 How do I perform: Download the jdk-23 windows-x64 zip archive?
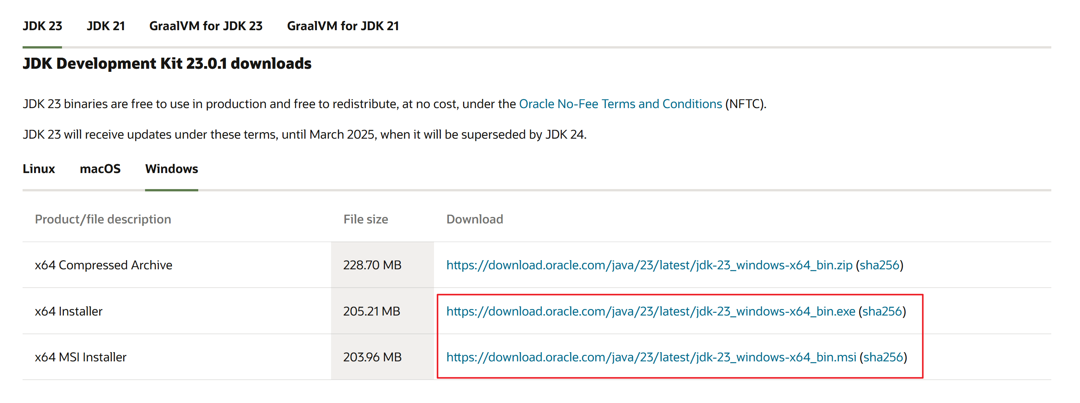pyautogui.click(x=649, y=265)
